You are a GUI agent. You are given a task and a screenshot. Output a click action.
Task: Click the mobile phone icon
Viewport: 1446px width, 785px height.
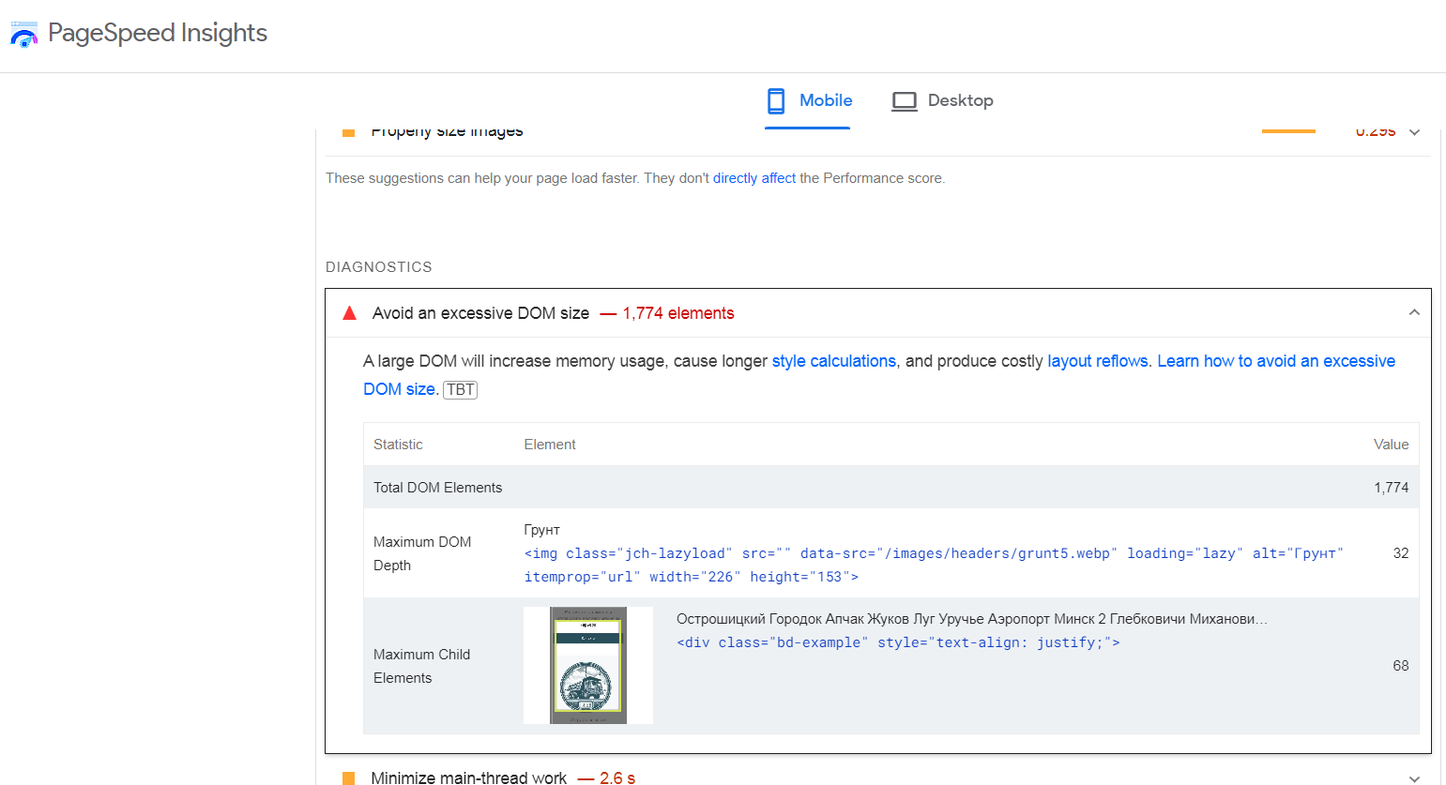776,100
